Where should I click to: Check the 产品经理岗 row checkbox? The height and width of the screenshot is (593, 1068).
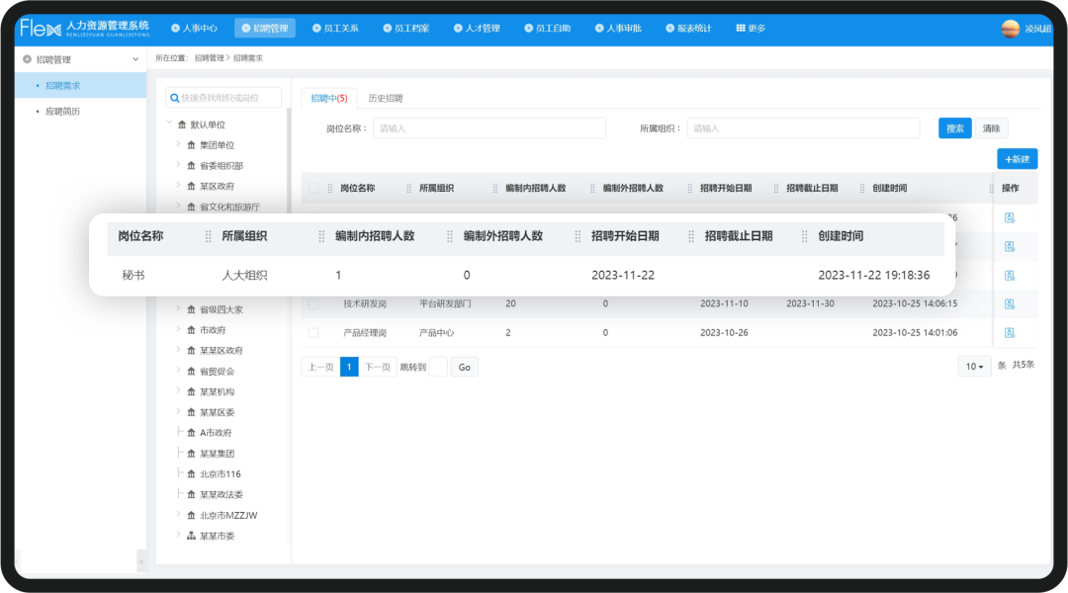(314, 332)
